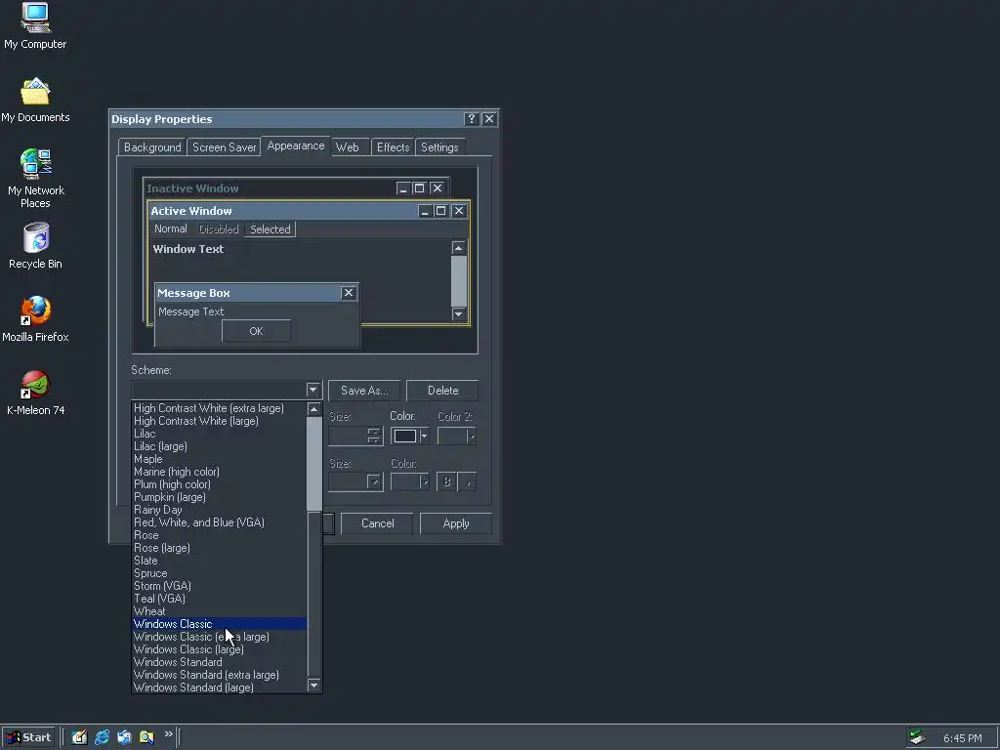Click the preview Disabled menu item
Image resolution: width=1000 pixels, height=750 pixels.
pyautogui.click(x=218, y=229)
